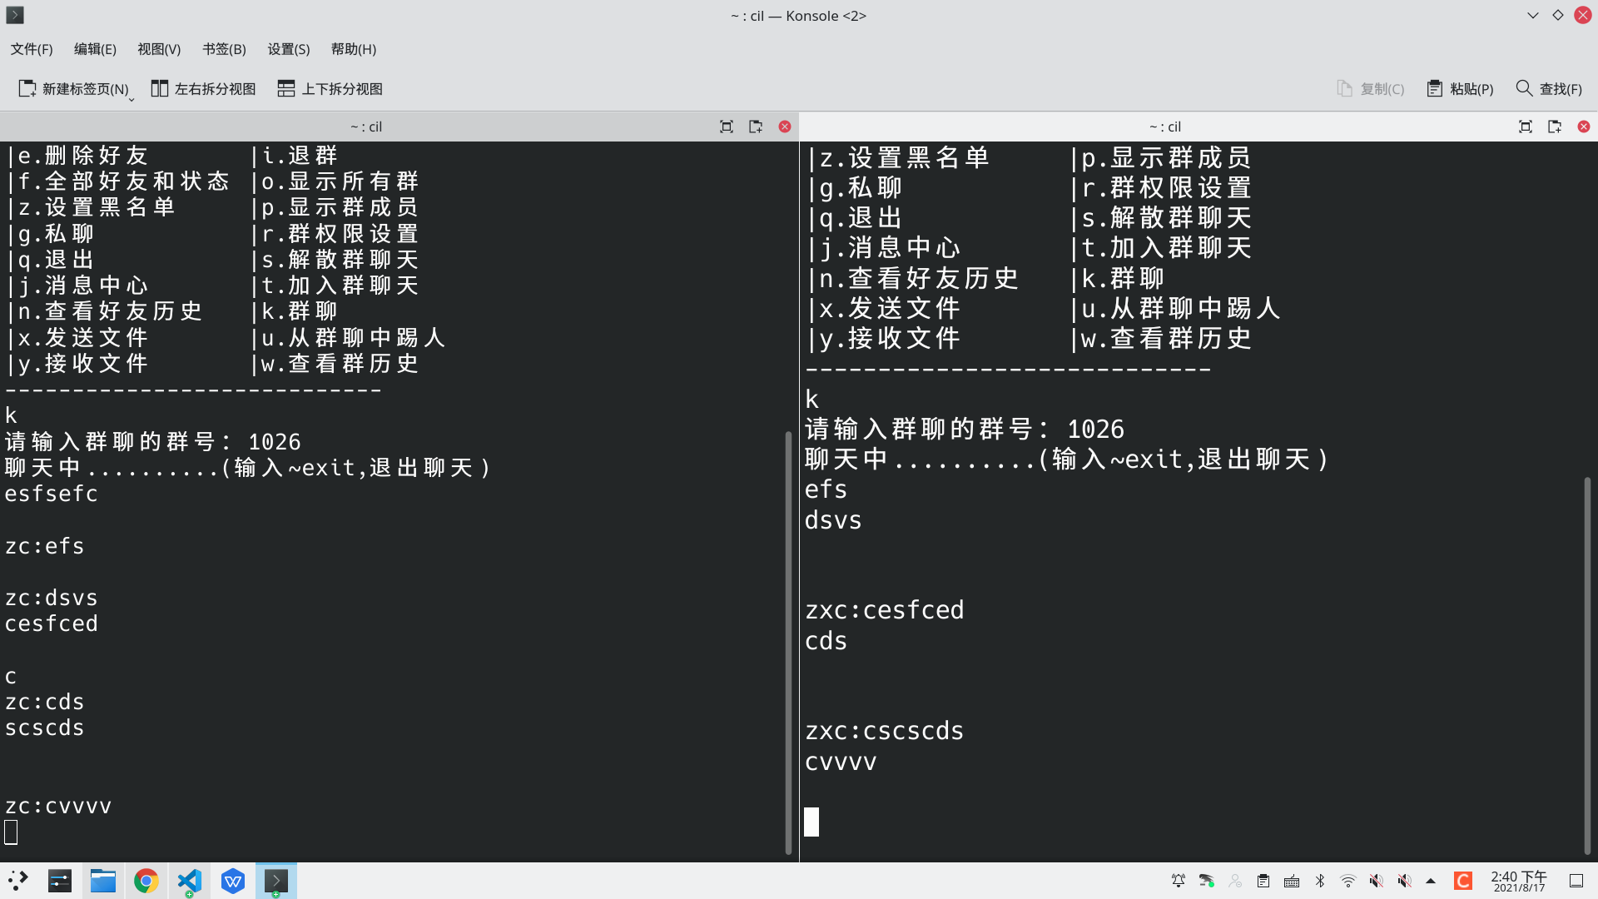Click the orange C tray application icon

tap(1463, 881)
